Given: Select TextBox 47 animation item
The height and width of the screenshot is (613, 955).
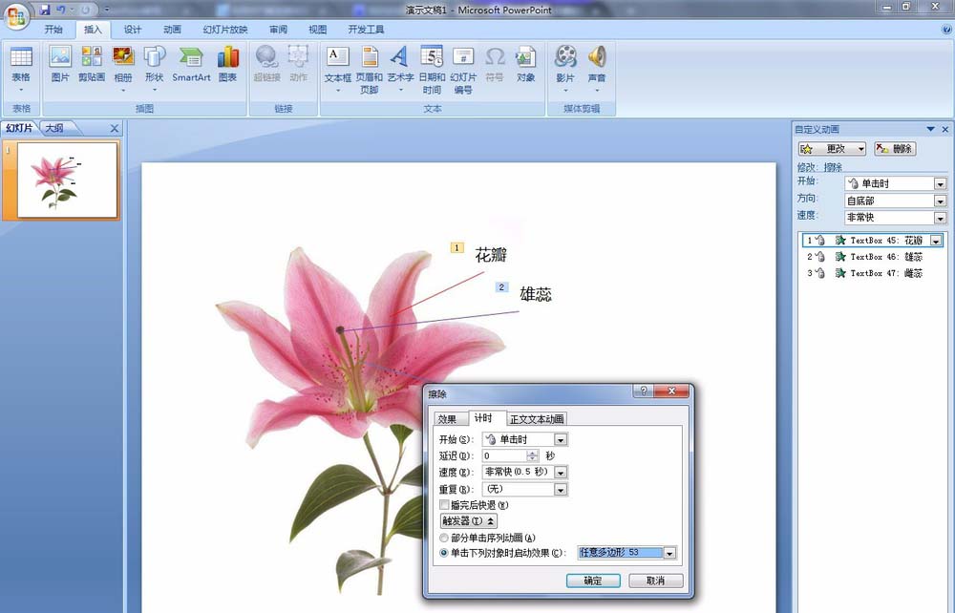Looking at the screenshot, I should coord(872,273).
